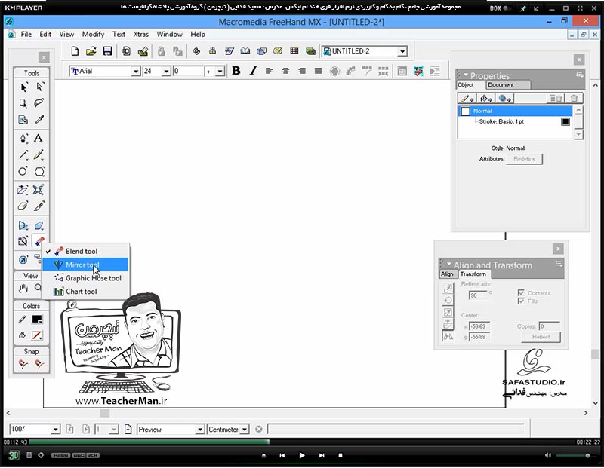
Task: Choose Mirror tool from popup
Action: tap(85, 265)
